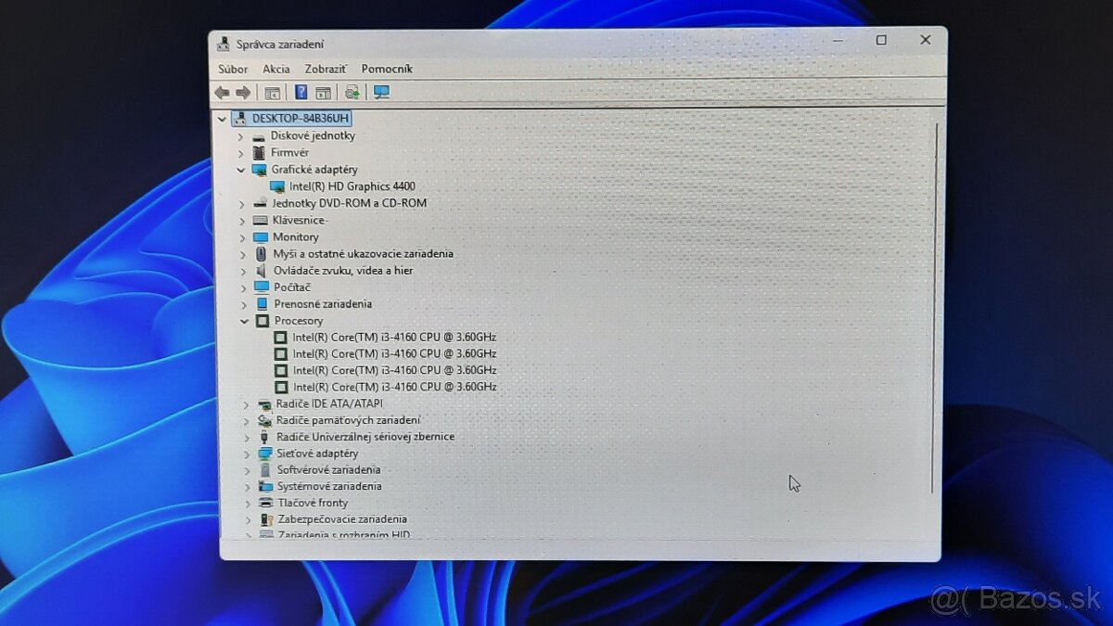Click the Update driver toolbar icon
This screenshot has width=1113, height=626.
pos(352,92)
